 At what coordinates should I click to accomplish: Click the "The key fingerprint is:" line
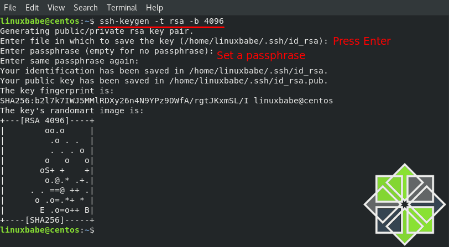(x=57, y=91)
